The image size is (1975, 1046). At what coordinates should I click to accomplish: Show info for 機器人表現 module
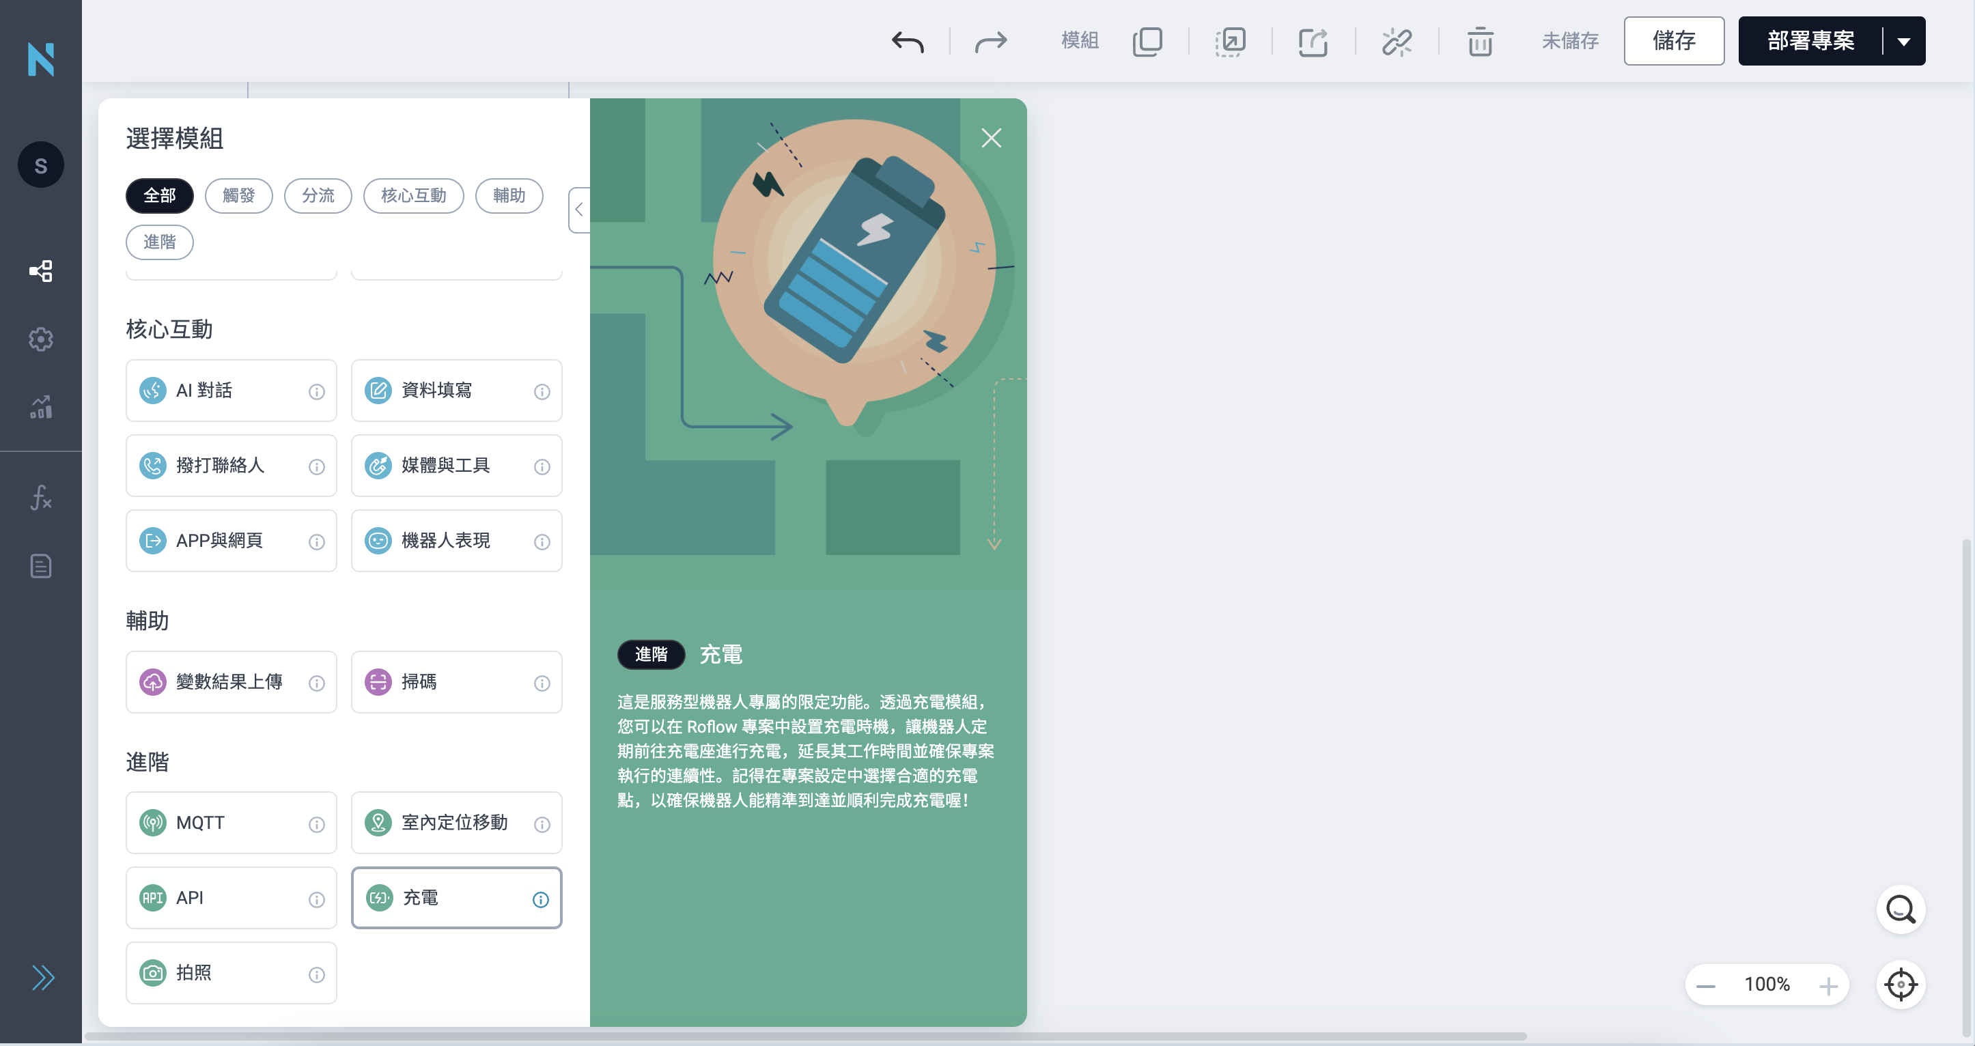[542, 541]
